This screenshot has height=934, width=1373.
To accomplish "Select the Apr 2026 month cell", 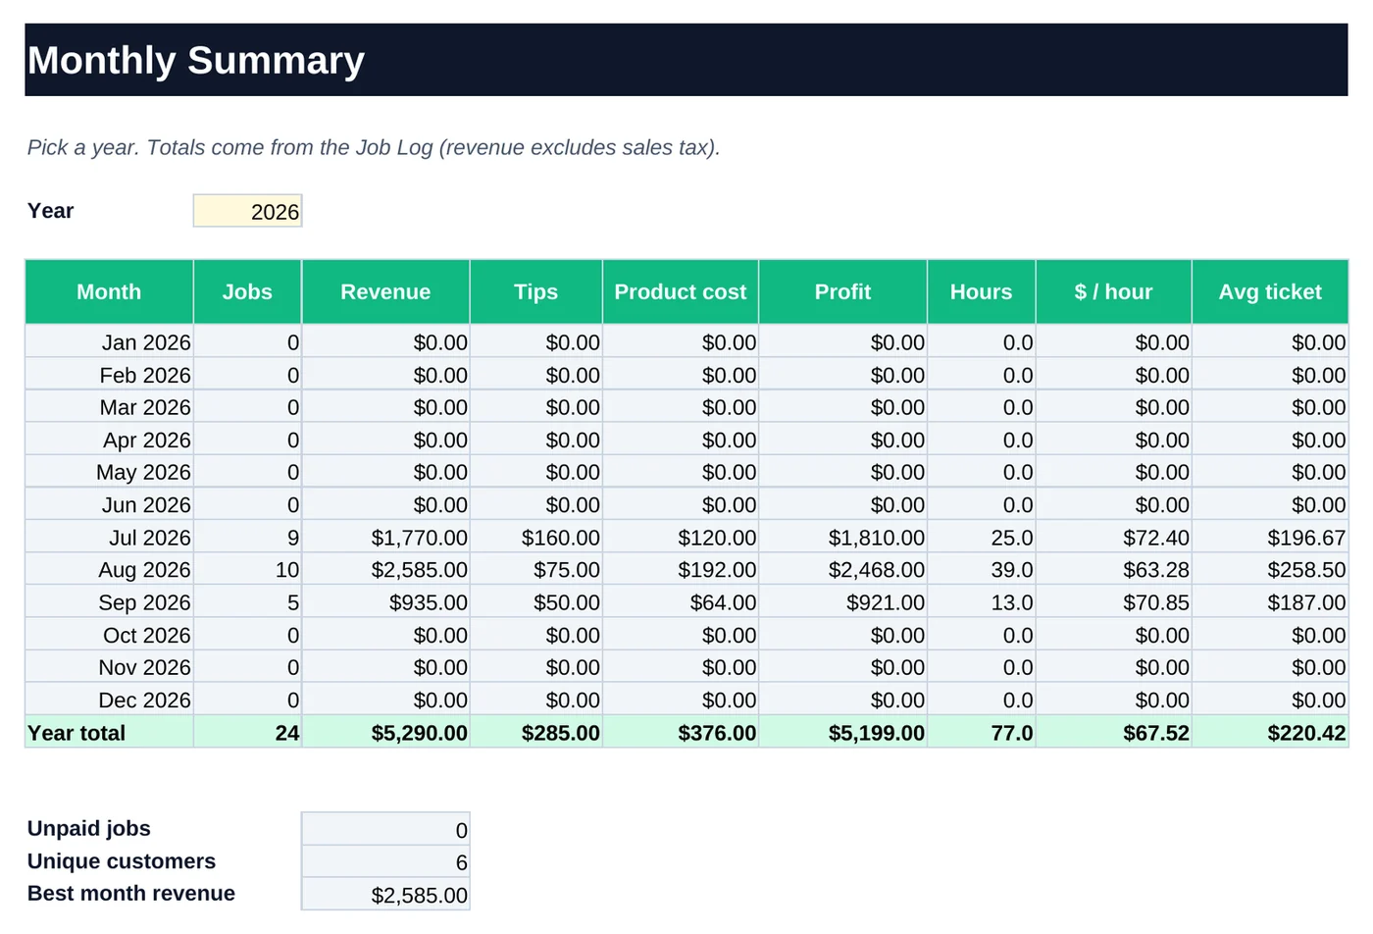I will coord(109,440).
